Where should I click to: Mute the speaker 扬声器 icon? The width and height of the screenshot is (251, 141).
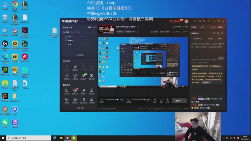click(128, 100)
